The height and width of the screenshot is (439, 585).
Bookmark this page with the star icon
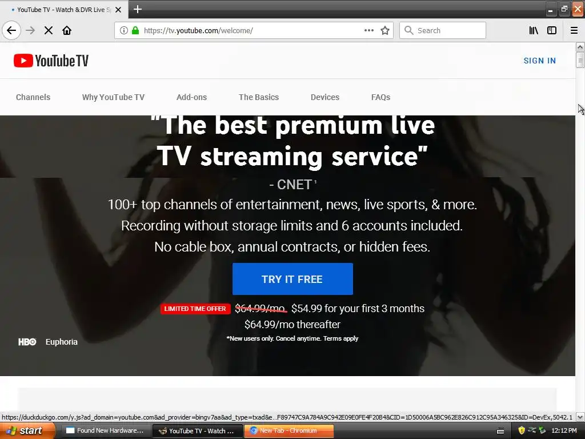point(385,30)
